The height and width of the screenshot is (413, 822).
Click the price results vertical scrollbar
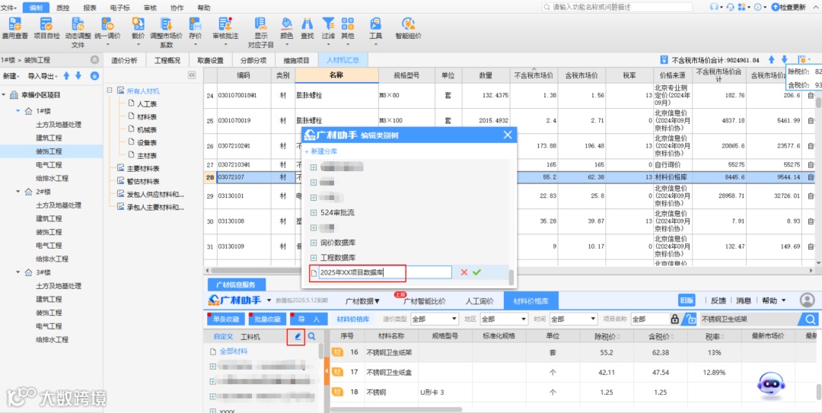tap(818, 391)
